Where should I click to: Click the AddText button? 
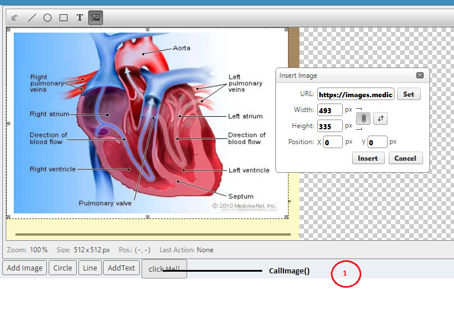click(121, 268)
